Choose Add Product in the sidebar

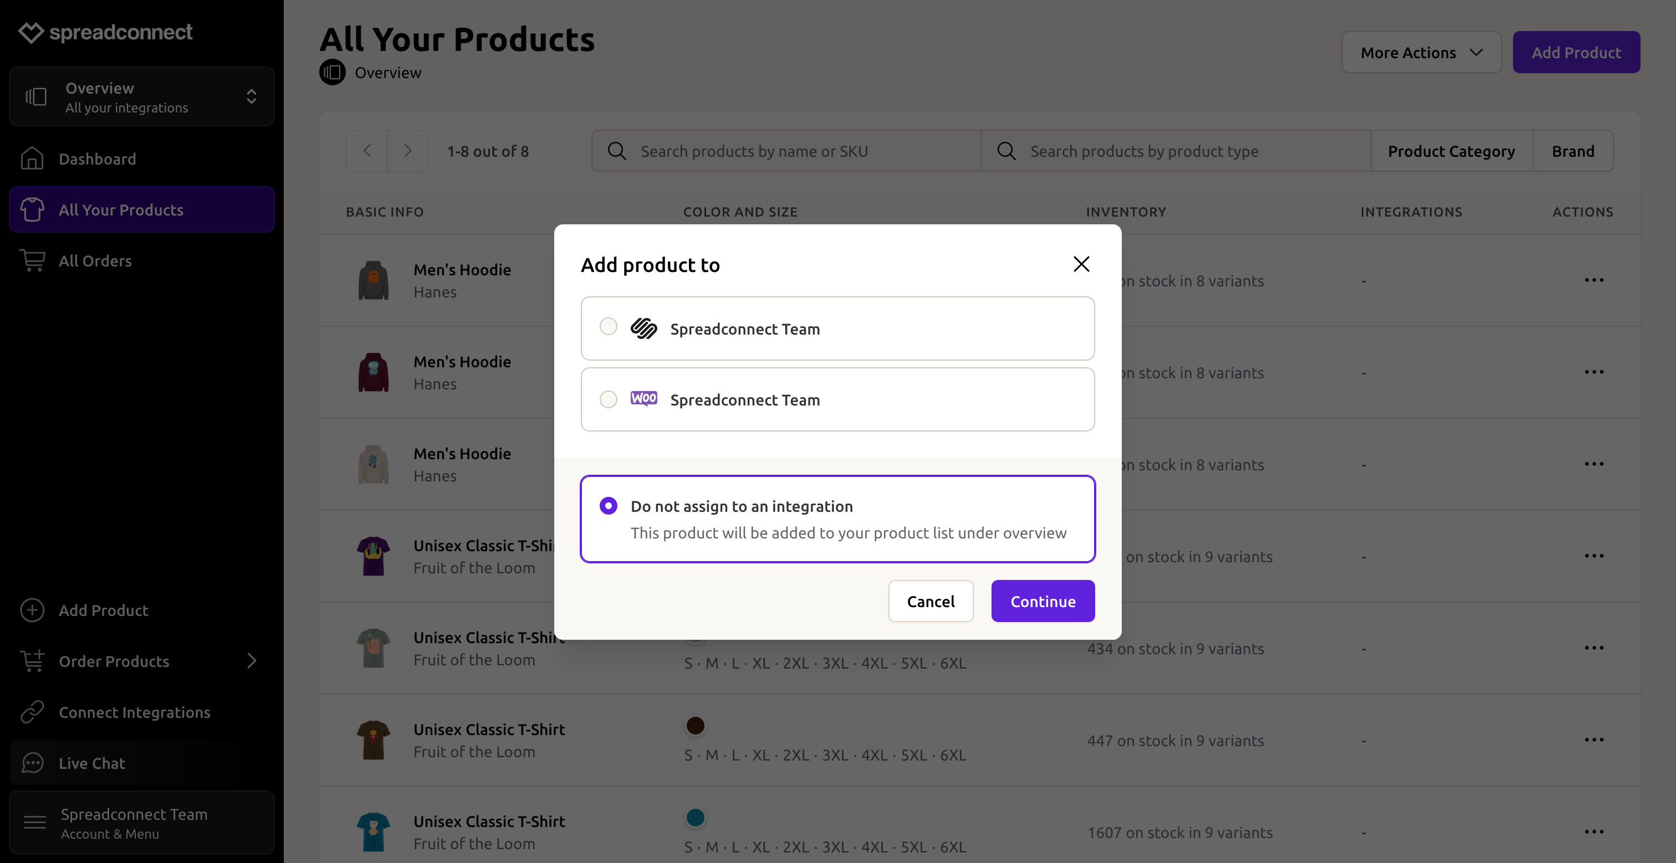pyautogui.click(x=142, y=610)
